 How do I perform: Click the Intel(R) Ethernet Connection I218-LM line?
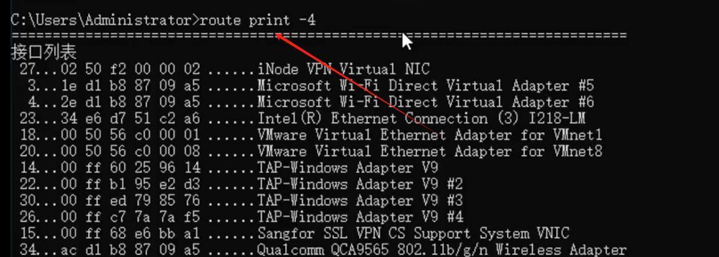click(303, 119)
